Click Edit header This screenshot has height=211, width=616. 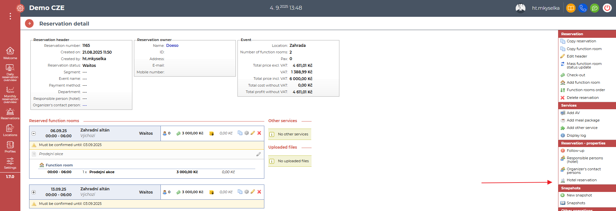tap(577, 56)
